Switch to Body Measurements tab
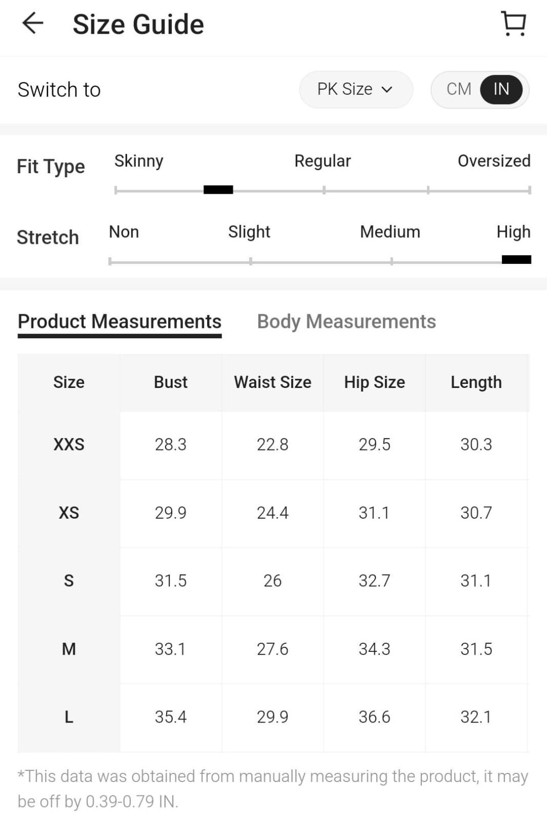The image size is (547, 820). coord(346,321)
